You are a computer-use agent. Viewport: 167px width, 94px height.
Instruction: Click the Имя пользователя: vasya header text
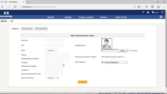point(82,36)
